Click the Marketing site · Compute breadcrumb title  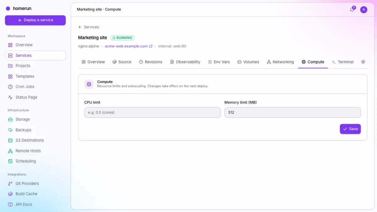(99, 9)
